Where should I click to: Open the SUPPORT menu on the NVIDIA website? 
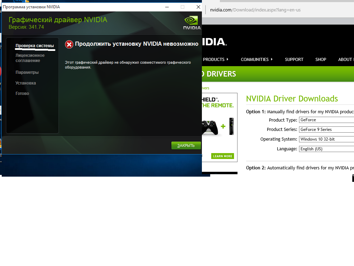(294, 60)
